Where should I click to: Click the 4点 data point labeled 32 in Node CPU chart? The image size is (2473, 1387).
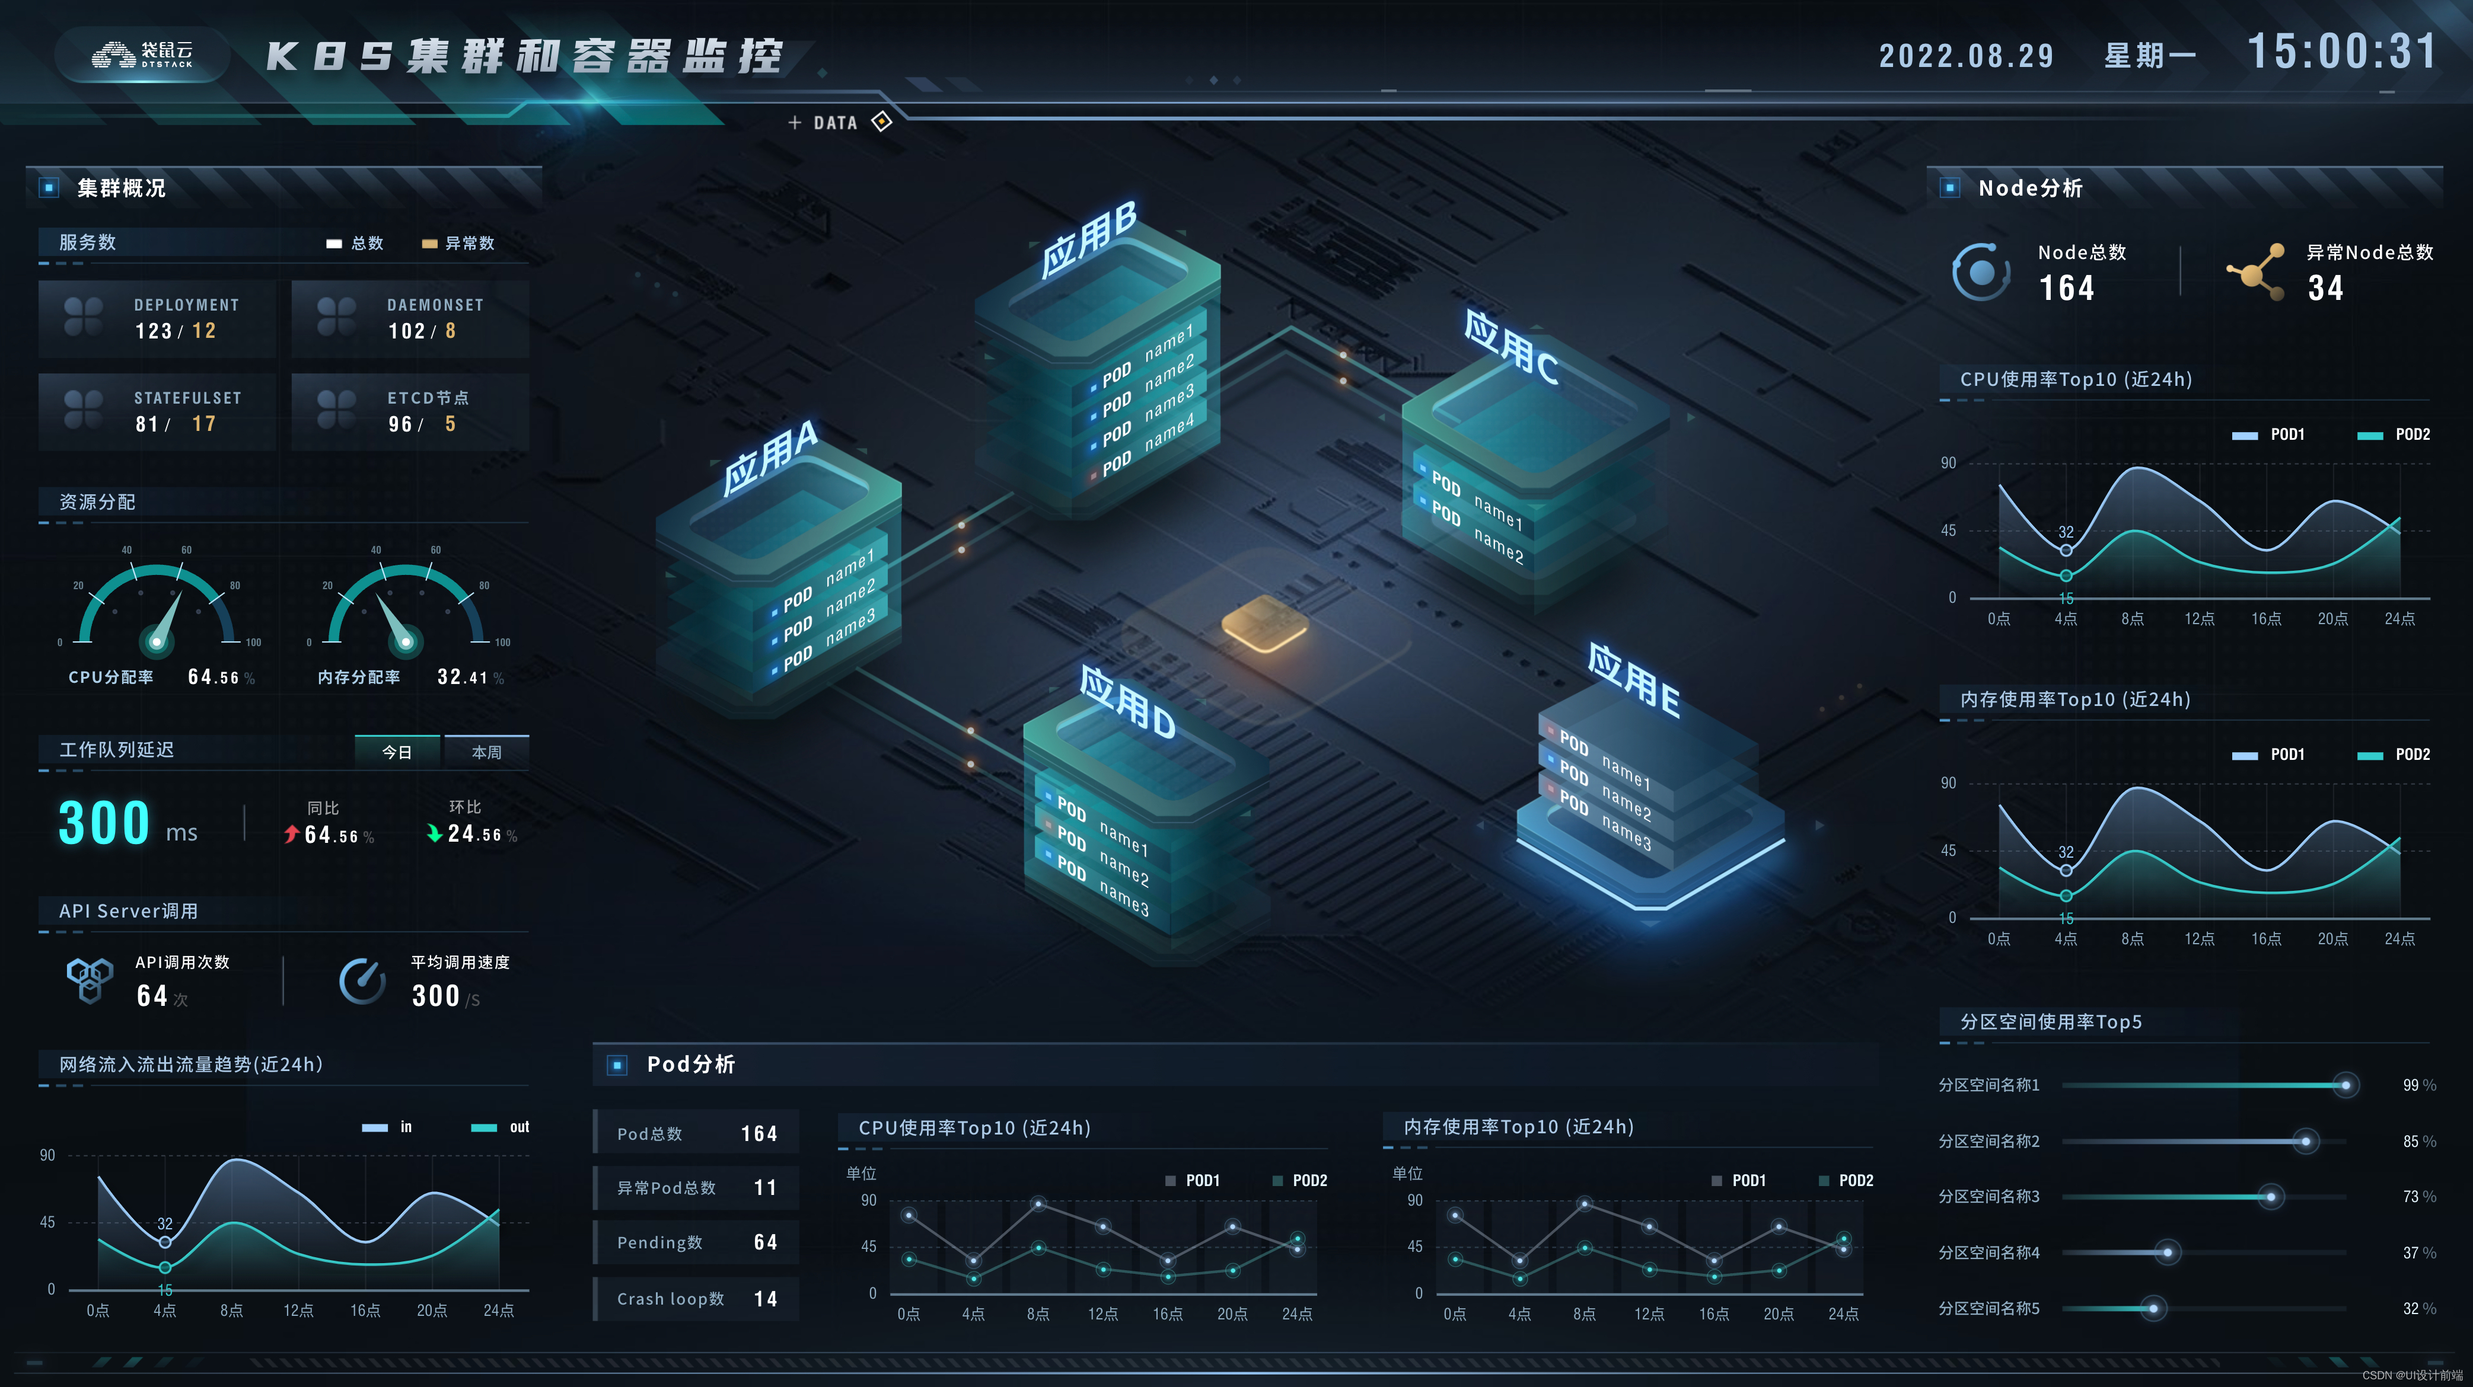point(2066,551)
